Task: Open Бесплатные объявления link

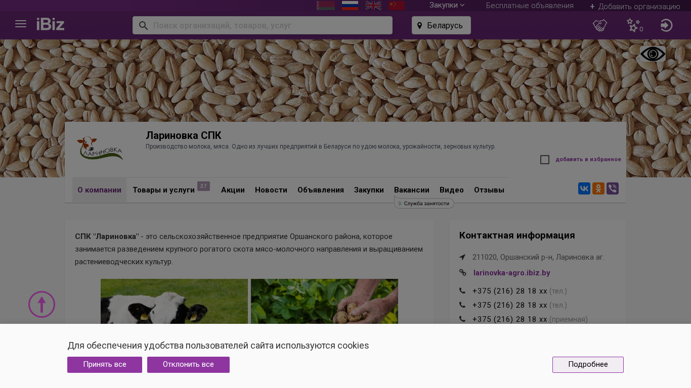Action: tap(530, 6)
